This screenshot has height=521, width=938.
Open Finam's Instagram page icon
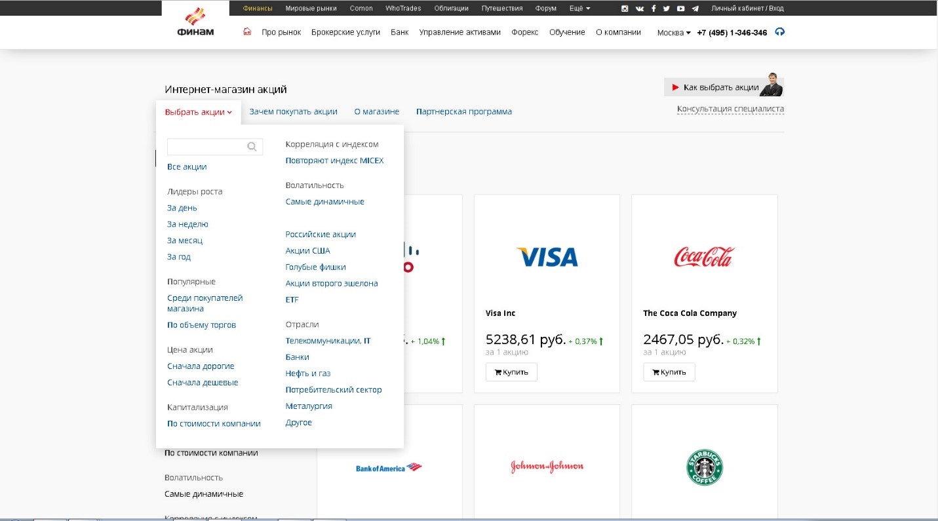[625, 9]
